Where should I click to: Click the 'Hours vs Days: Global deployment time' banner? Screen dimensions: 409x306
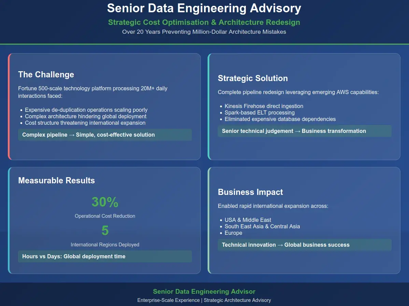click(74, 257)
